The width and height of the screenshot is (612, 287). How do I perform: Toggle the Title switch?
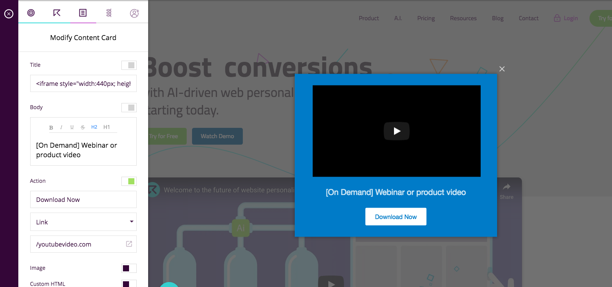pyautogui.click(x=129, y=65)
